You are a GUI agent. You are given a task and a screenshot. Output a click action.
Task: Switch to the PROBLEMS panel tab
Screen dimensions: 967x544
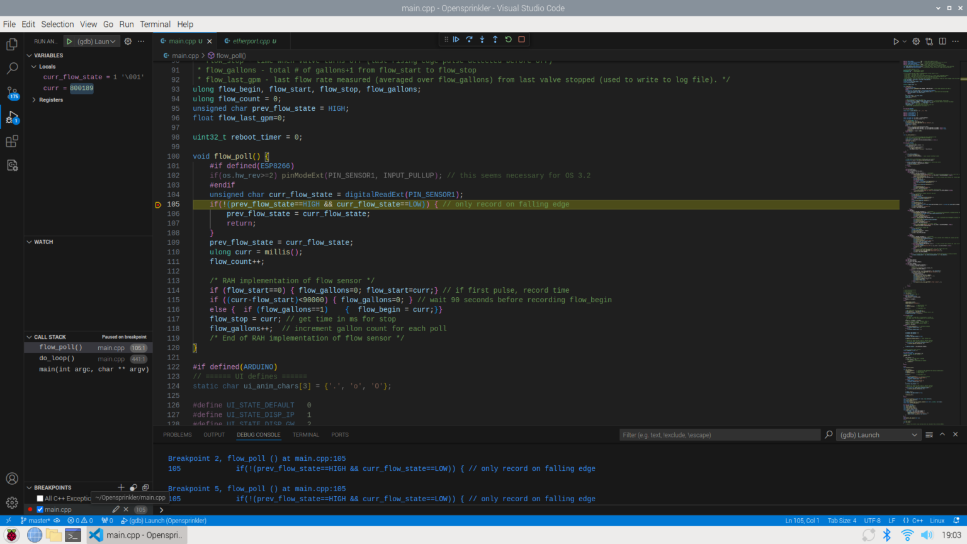[x=178, y=435]
